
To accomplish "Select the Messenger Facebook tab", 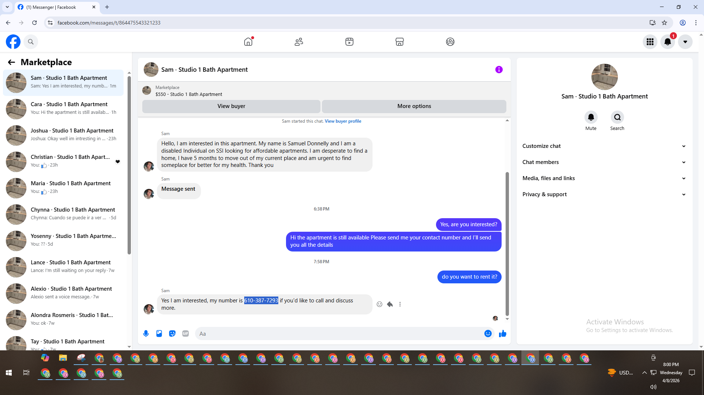I will (57, 7).
